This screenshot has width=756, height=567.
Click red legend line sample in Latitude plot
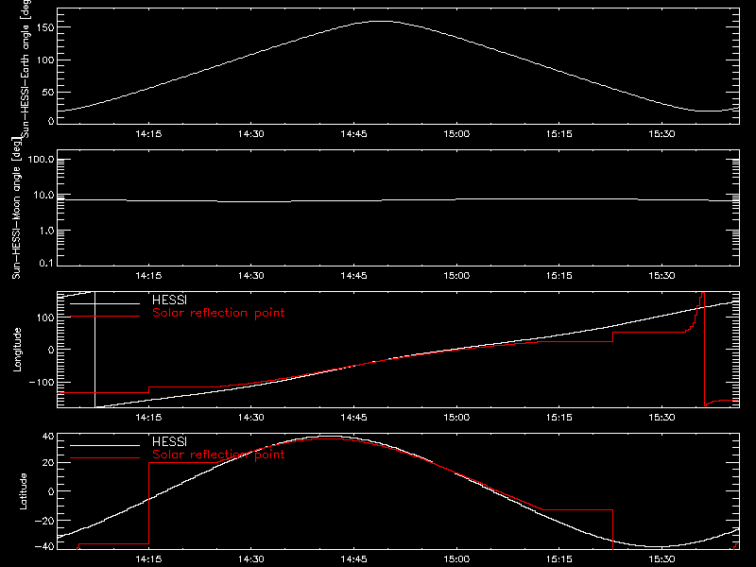tap(105, 457)
